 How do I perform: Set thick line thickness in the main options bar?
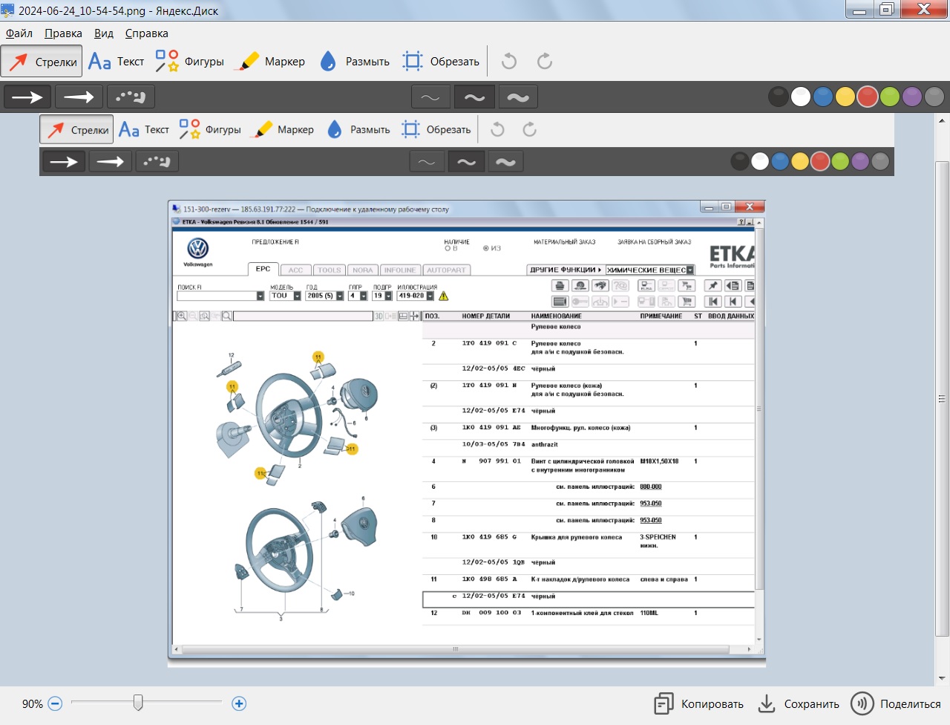coord(518,97)
